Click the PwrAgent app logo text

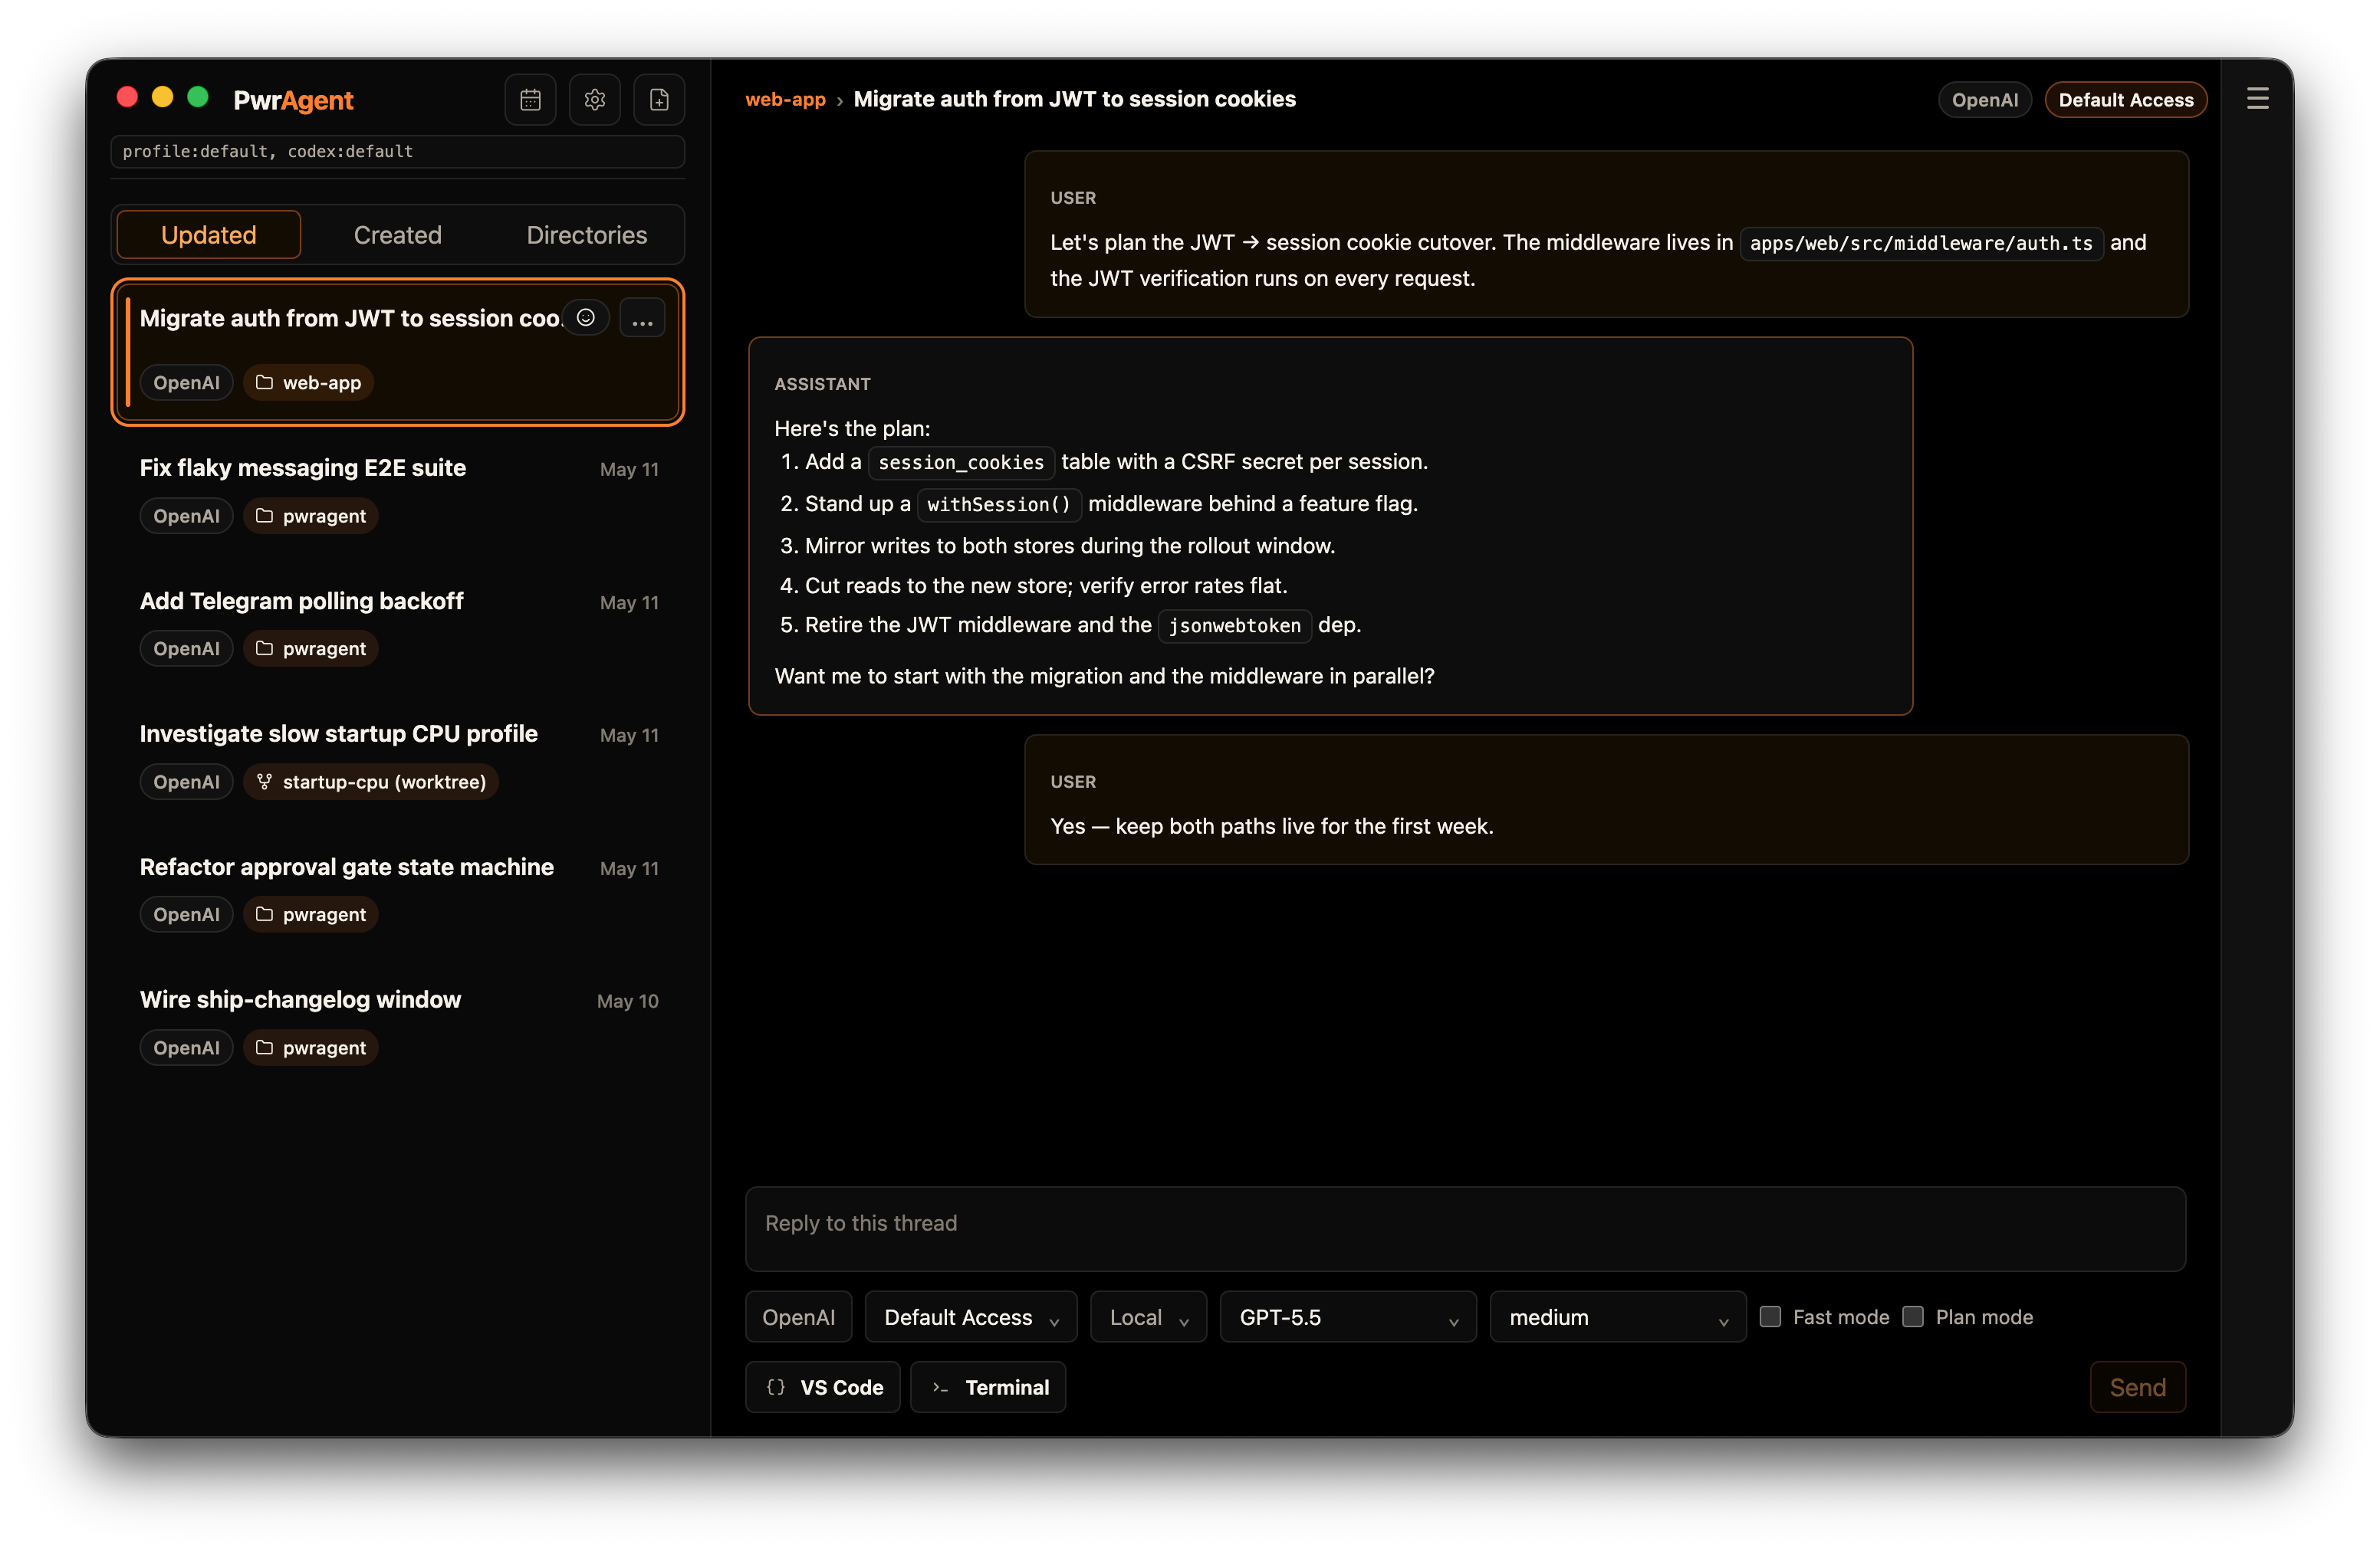(293, 100)
